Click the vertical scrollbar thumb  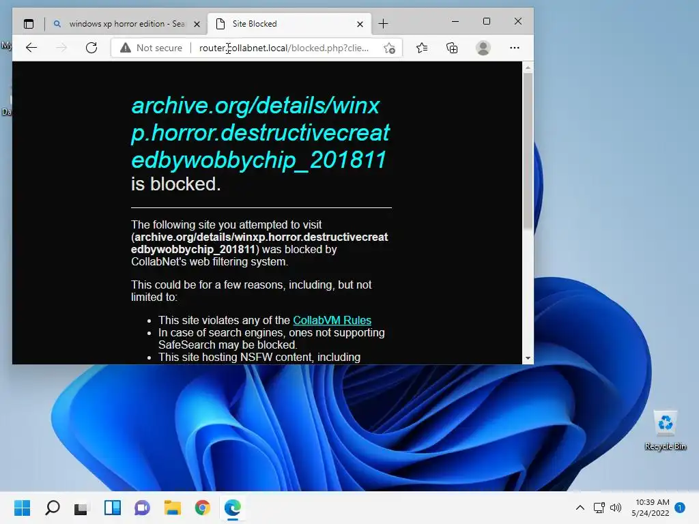pos(528,151)
